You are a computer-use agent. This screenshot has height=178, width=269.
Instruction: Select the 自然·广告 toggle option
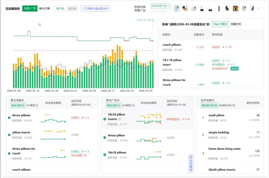tap(30, 8)
